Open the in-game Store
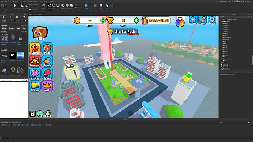 [35, 48]
